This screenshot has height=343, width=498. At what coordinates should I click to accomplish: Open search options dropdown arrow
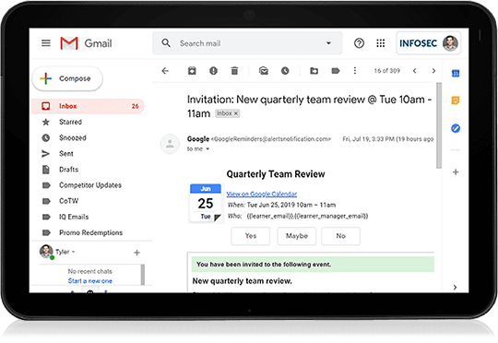click(x=328, y=42)
